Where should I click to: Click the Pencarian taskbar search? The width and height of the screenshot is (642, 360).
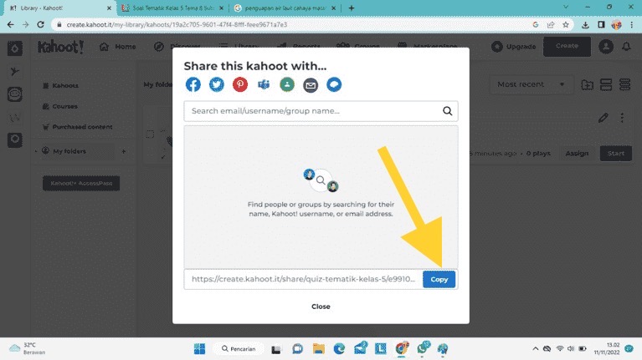[239, 348]
